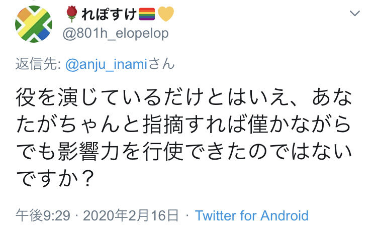This screenshot has height=237, width=377.
Task: Click the final line ですか？
Action: click(x=55, y=178)
